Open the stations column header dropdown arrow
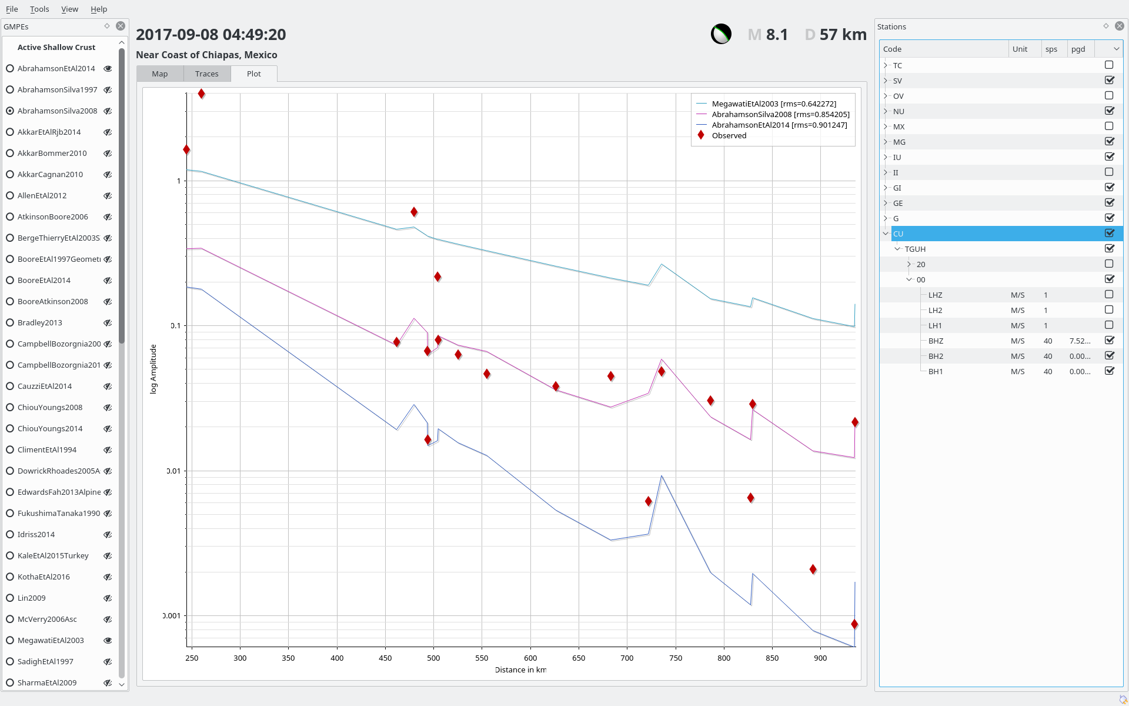Viewport: 1129px width, 706px height. point(1116,49)
